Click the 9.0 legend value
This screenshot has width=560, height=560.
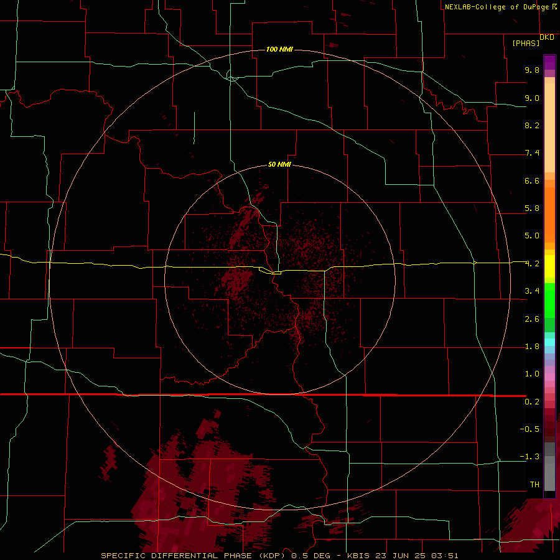pos(532,98)
